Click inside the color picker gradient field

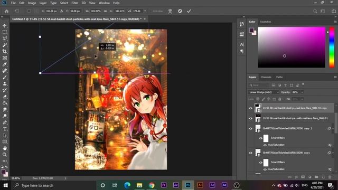coord(292,47)
